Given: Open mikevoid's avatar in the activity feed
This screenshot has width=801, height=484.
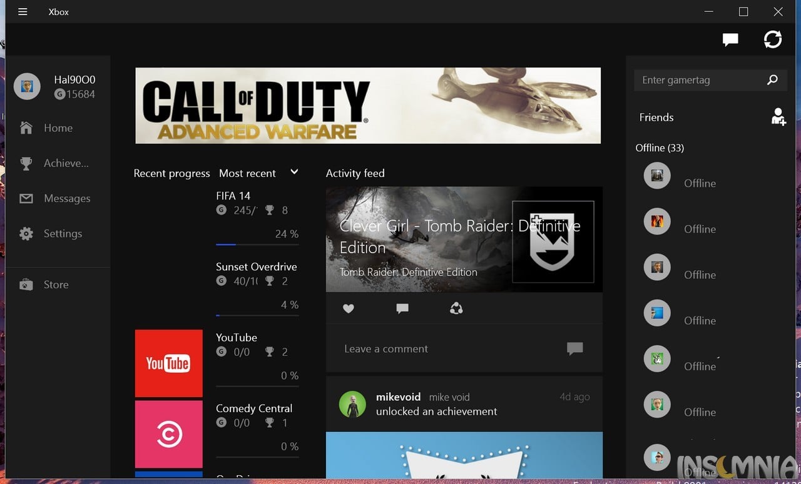Looking at the screenshot, I should click(352, 405).
